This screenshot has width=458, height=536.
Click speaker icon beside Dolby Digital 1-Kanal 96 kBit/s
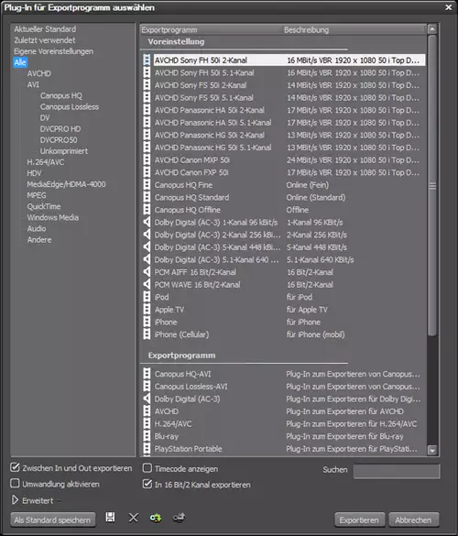(147, 223)
